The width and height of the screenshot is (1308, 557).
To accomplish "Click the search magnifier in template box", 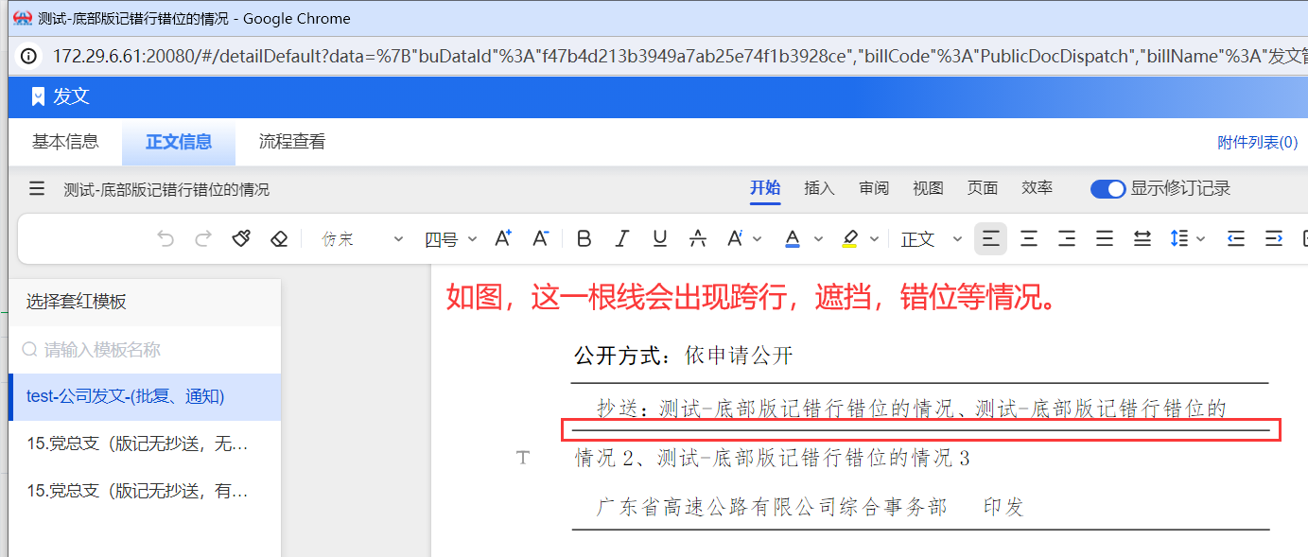I will click(30, 350).
